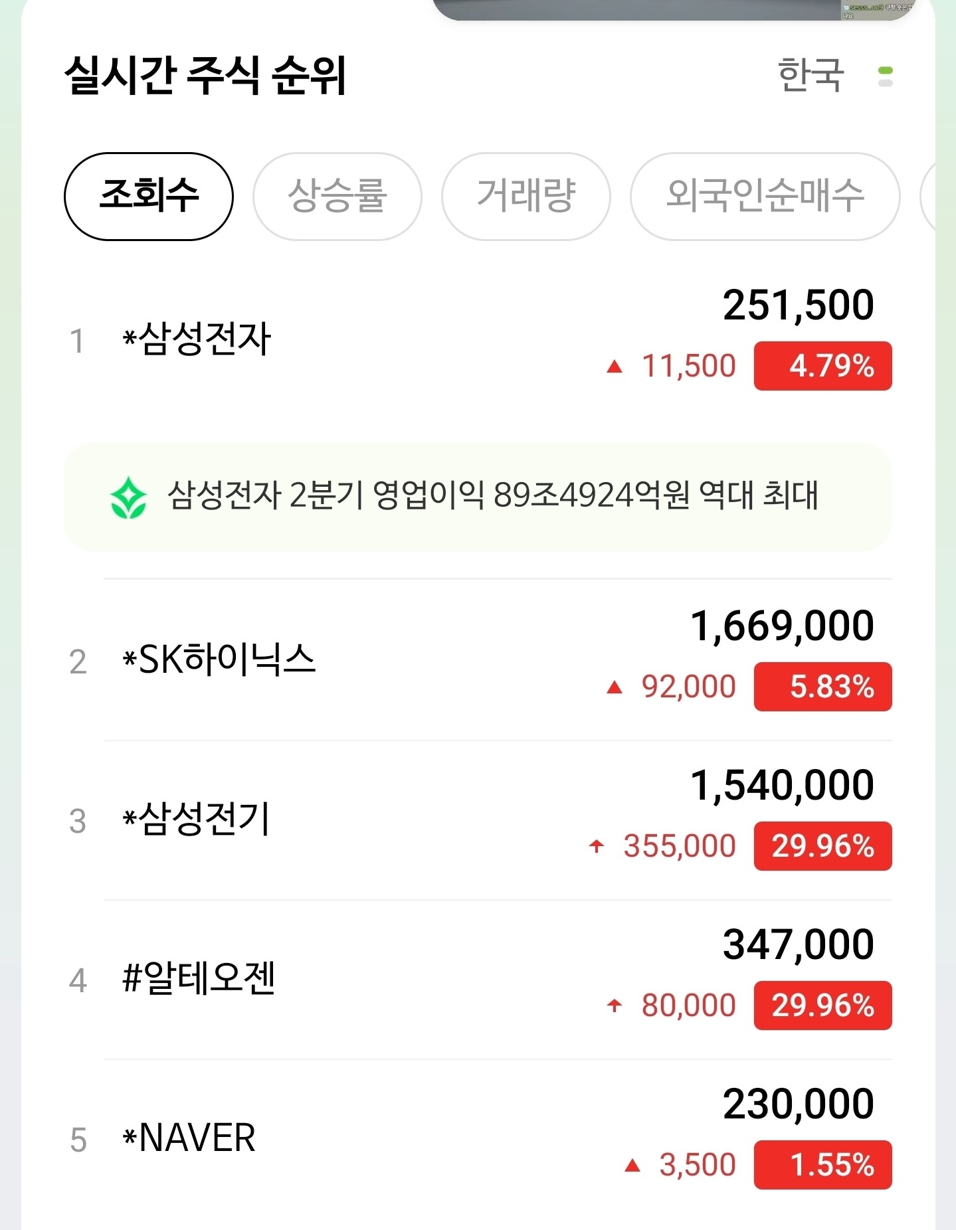956x1230 pixels.
Task: Tap the green AI briefing sparkle icon
Action: pyautogui.click(x=128, y=497)
